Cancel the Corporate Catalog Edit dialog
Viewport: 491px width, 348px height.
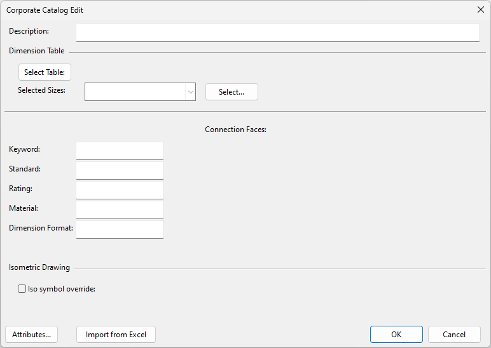[454, 335]
